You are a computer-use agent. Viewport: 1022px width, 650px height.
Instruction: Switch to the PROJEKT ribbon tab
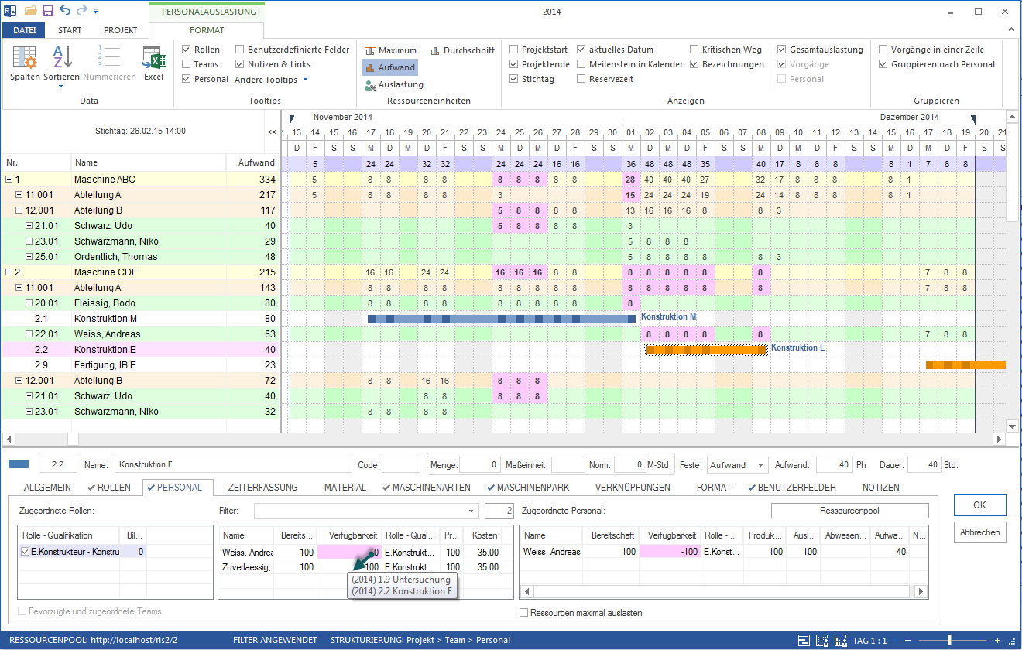tap(120, 30)
